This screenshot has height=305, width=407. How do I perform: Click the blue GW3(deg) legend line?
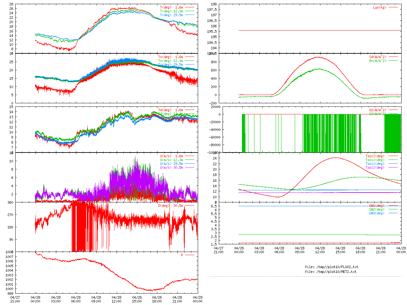coord(393,213)
